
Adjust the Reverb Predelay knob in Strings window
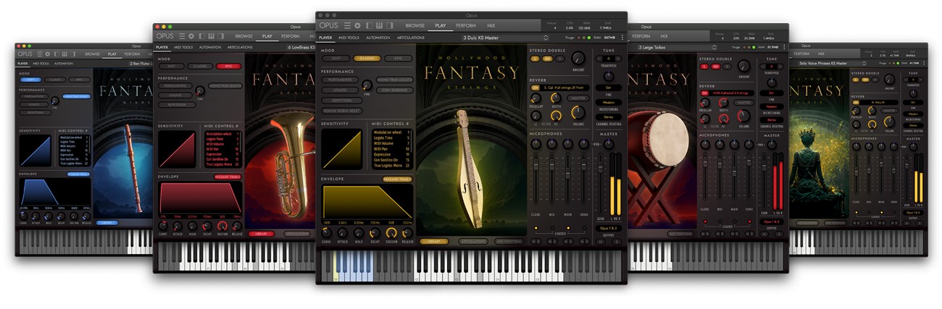coord(535,98)
